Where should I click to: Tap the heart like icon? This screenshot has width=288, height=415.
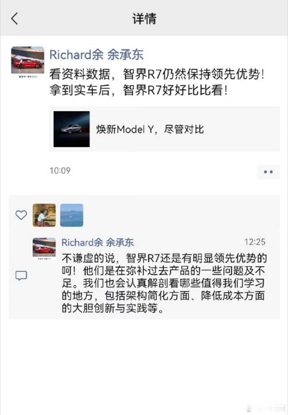[21, 215]
